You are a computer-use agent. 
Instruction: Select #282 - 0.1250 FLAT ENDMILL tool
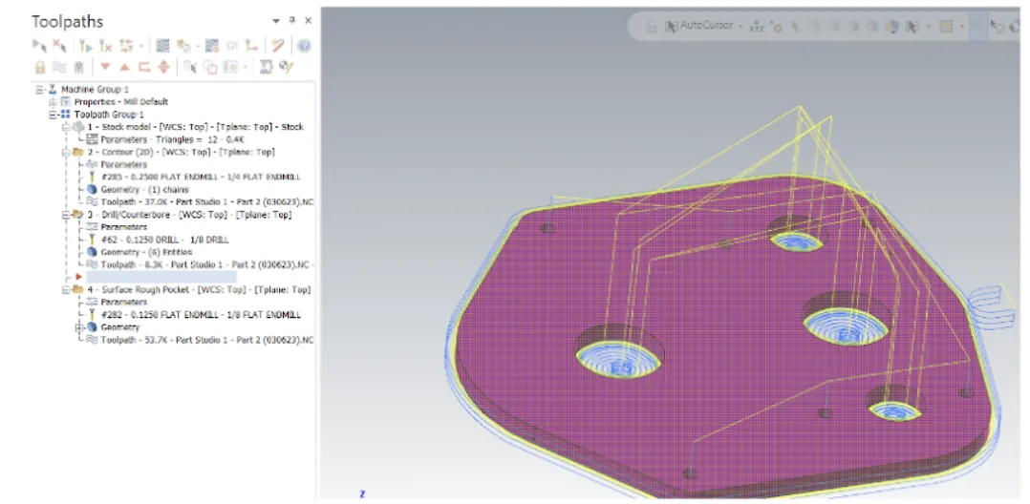point(201,314)
